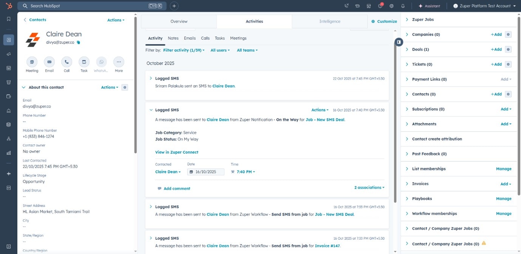Viewport: 521px width, 254px height.
Task: Open the Zuper Platform Test Account menu
Action: point(484,6)
